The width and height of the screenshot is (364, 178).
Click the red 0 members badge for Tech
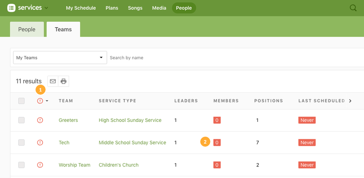coord(217,143)
